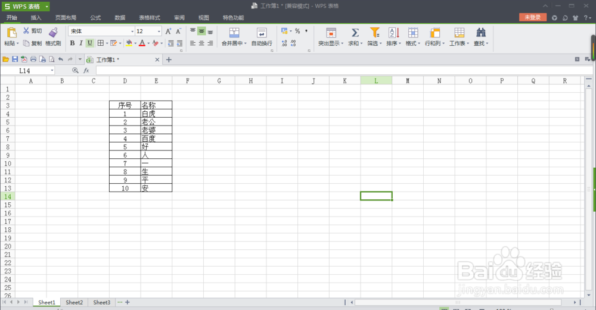Toggle Italic formatting
Viewport: 596px width, 310px height.
point(80,43)
